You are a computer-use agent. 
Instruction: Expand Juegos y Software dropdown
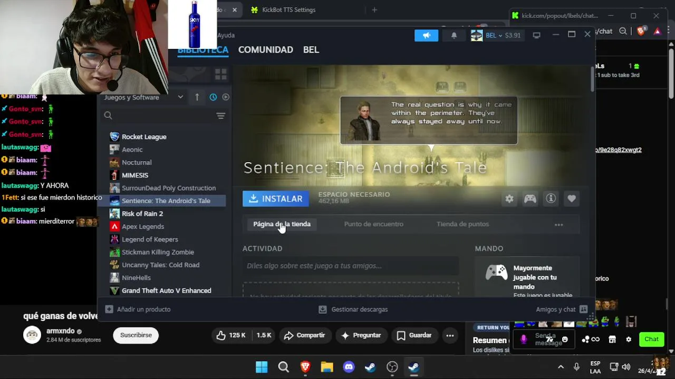click(143, 97)
